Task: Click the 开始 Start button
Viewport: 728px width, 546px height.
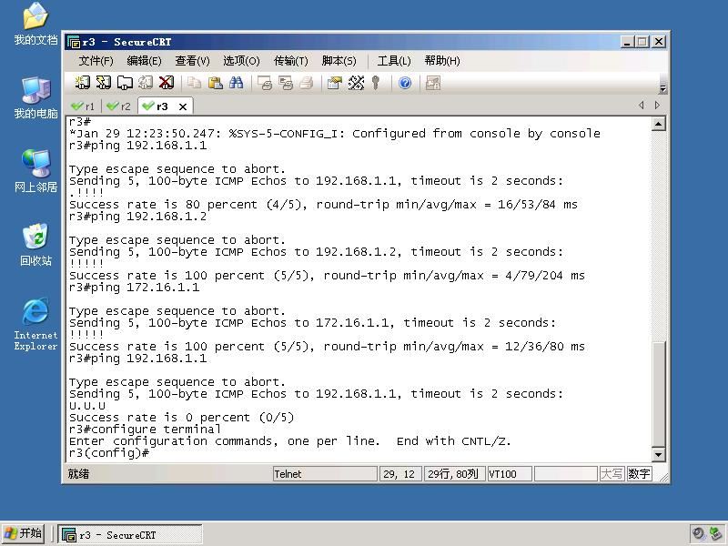Action: pyautogui.click(x=23, y=533)
